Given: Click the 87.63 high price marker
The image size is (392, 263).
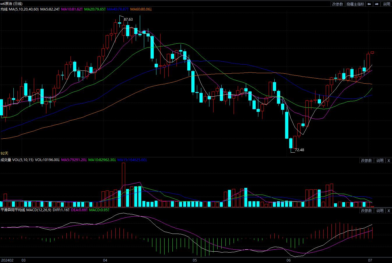Looking at the screenshot, I should 128,20.
